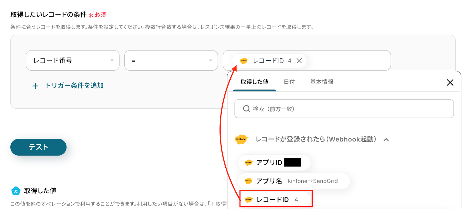This screenshot has width=475, height=209.
Task: Choose レコードID 4 from the value list
Action: (276, 199)
